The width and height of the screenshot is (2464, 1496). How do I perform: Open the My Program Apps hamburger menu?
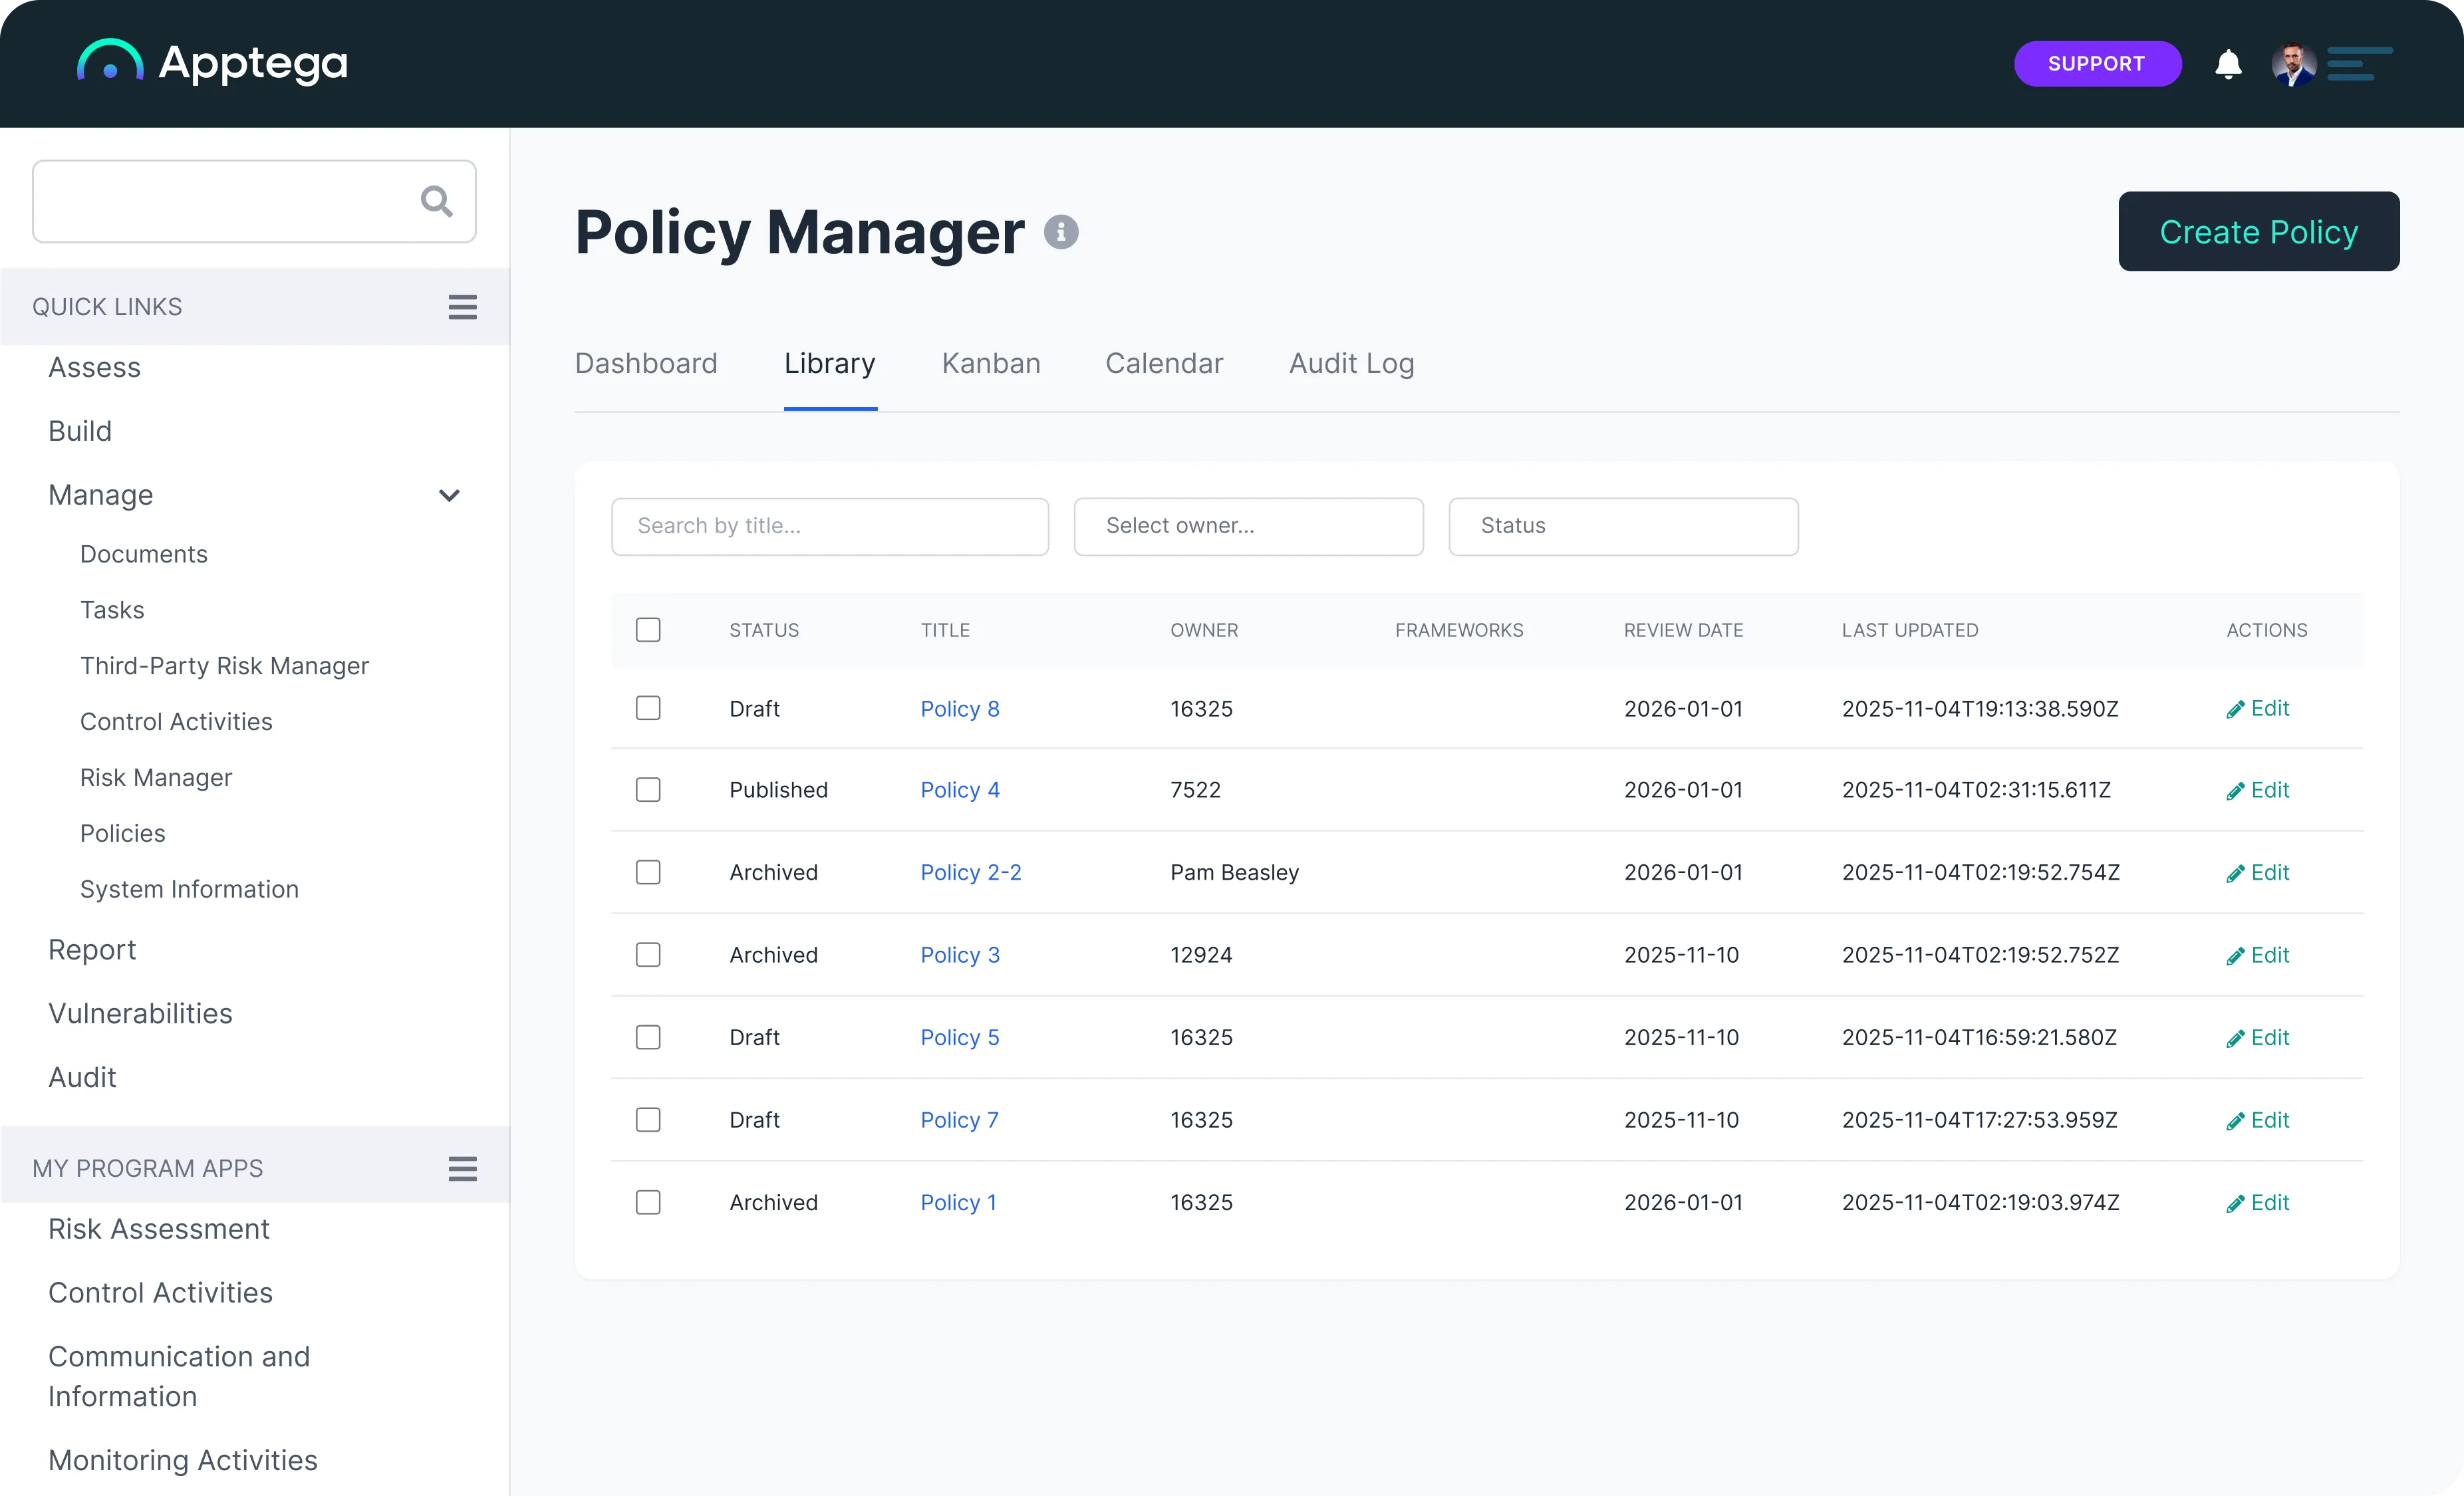tap(462, 1168)
